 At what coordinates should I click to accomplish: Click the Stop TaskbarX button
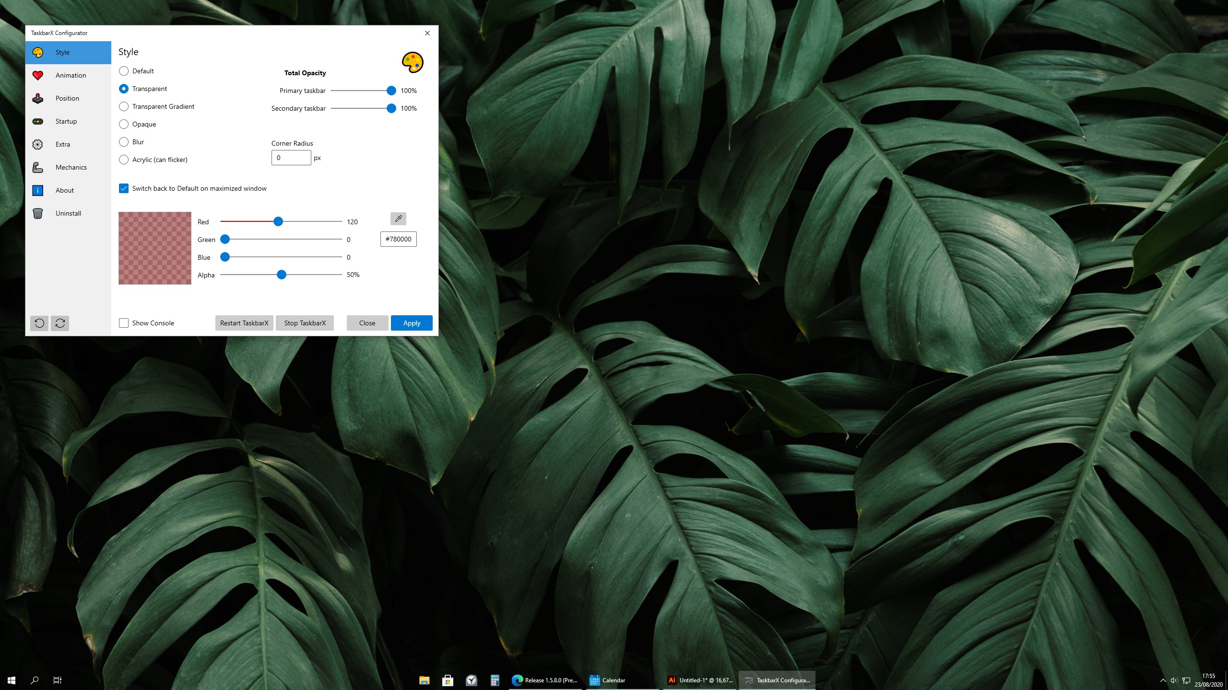click(305, 323)
